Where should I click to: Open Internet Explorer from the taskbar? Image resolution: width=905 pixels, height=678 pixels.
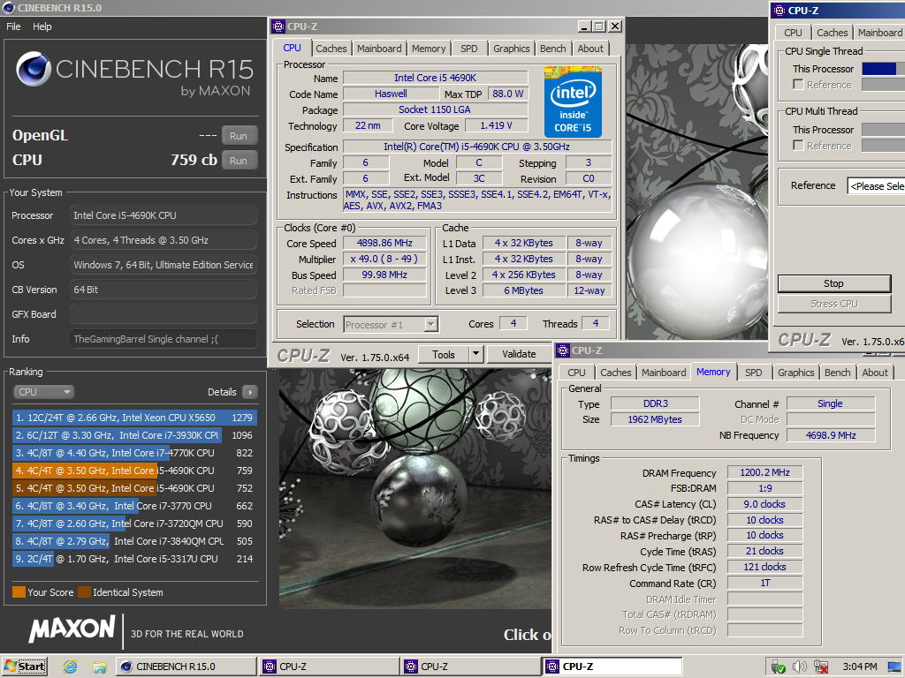click(x=71, y=667)
